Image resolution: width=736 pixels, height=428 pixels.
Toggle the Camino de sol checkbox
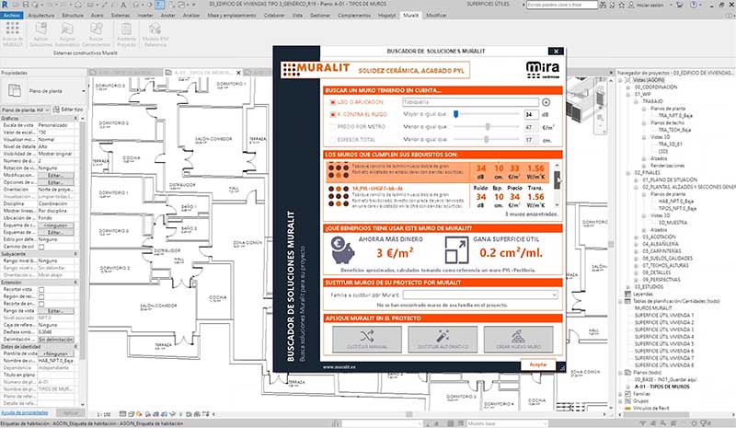(x=41, y=247)
